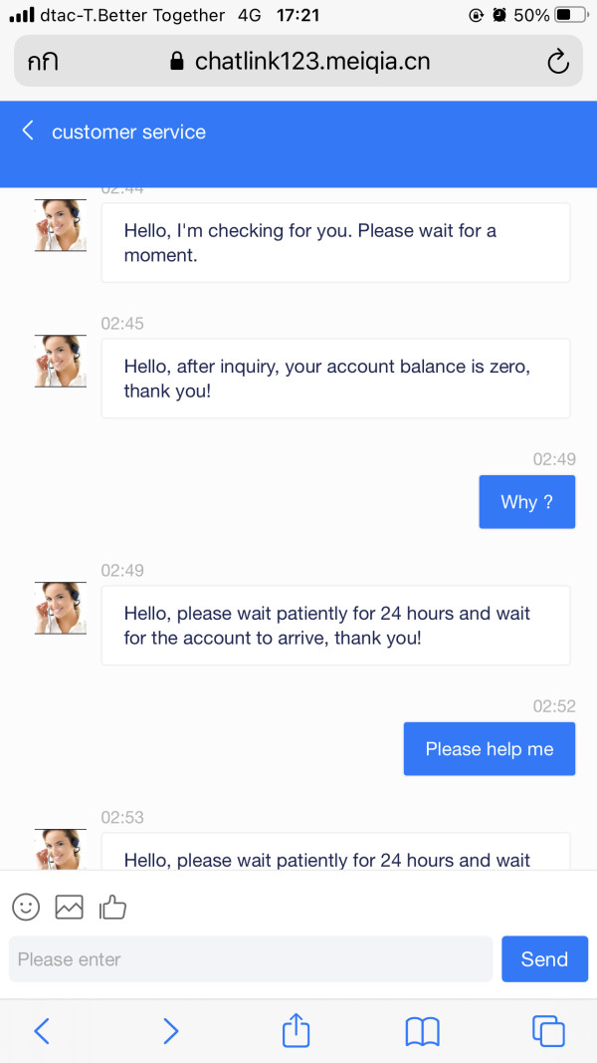Reload the page with the refresh icon

(x=558, y=62)
